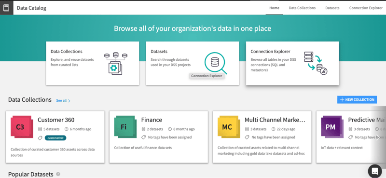This screenshot has height=178, width=386.
Task: Click the Popular Datasets heading
Action: (x=31, y=174)
